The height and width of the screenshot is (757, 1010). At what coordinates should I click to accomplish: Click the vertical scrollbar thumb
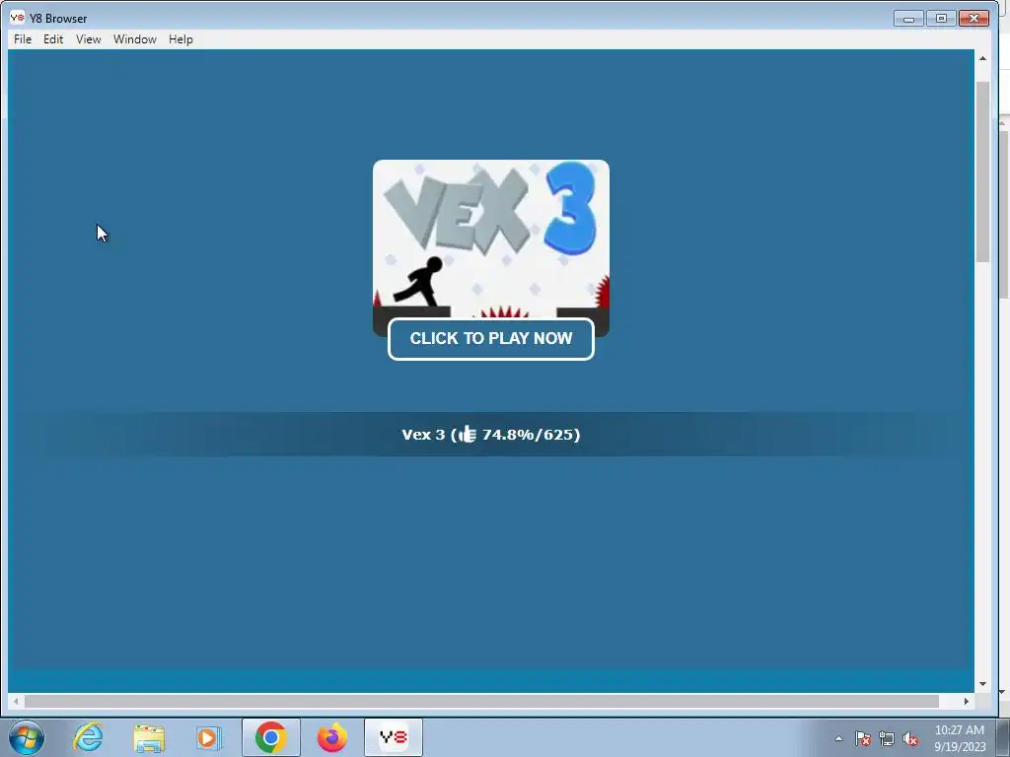pyautogui.click(x=982, y=172)
